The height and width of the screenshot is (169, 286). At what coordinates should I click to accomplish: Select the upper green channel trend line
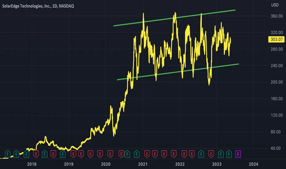tap(174, 18)
